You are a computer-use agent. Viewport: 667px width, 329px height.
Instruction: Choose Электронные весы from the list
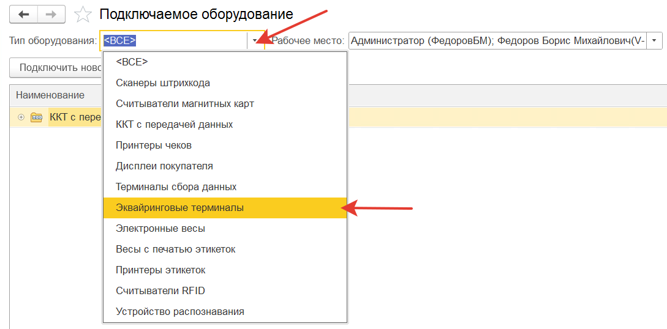coord(225,229)
